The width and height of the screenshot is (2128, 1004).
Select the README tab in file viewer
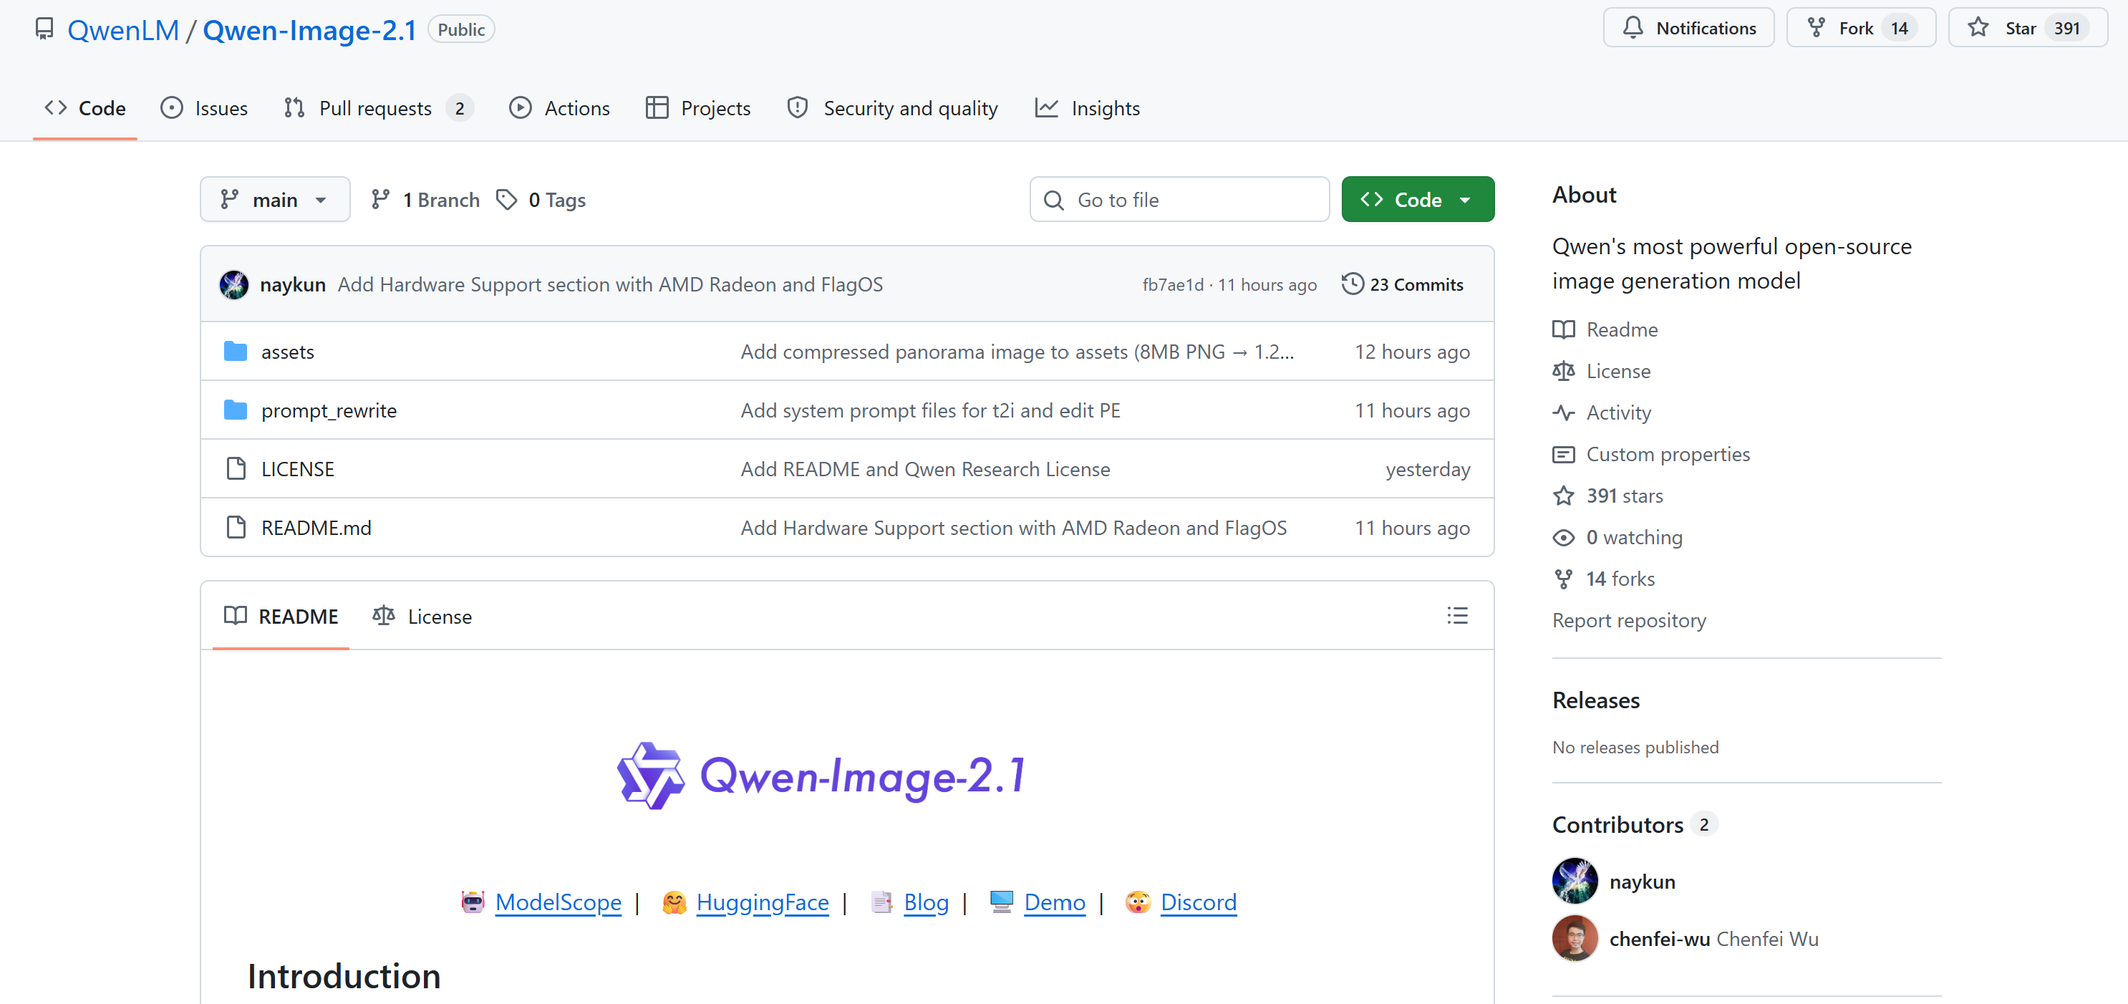click(x=281, y=617)
